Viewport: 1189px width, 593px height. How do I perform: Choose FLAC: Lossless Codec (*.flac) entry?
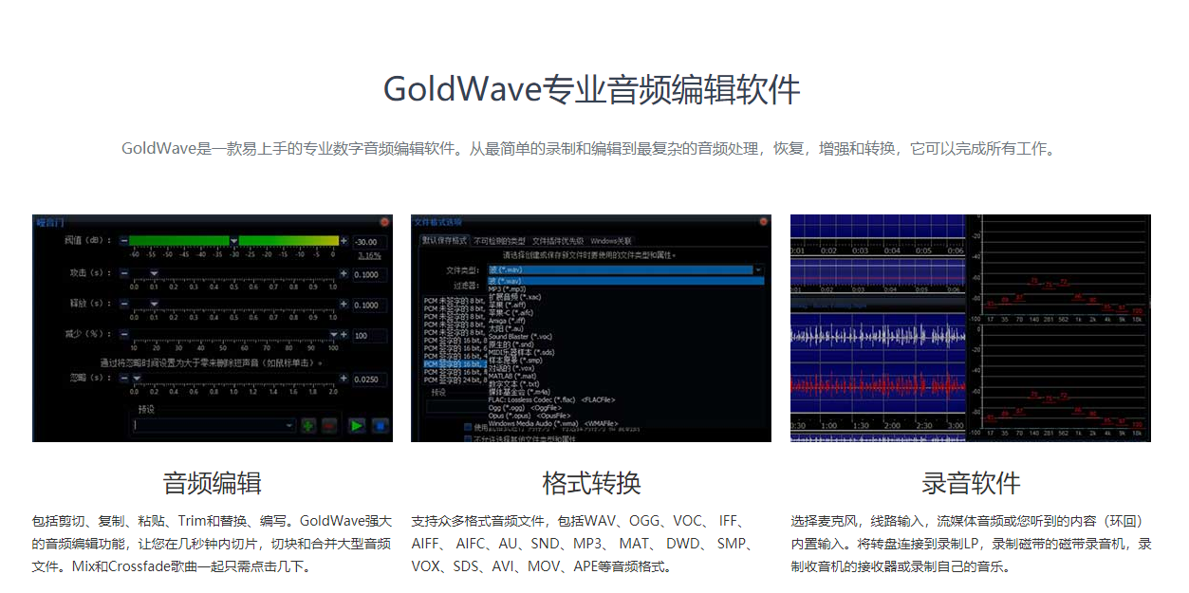[553, 399]
